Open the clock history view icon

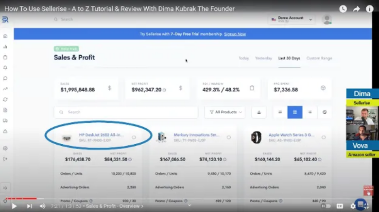[x=325, y=112]
